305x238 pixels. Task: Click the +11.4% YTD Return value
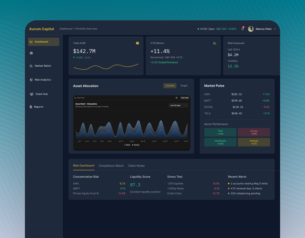point(160,51)
